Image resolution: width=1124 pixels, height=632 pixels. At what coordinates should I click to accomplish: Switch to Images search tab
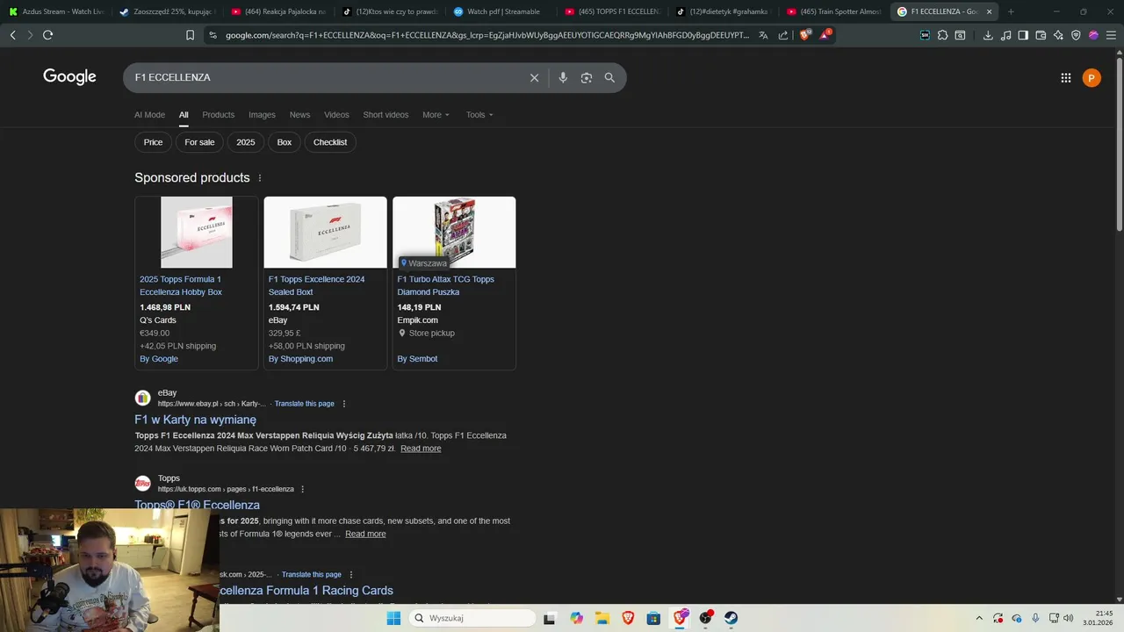[x=262, y=115]
